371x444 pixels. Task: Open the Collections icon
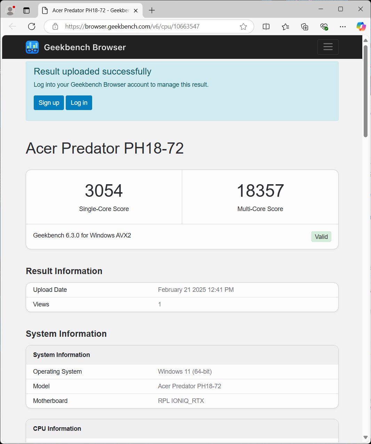point(305,26)
